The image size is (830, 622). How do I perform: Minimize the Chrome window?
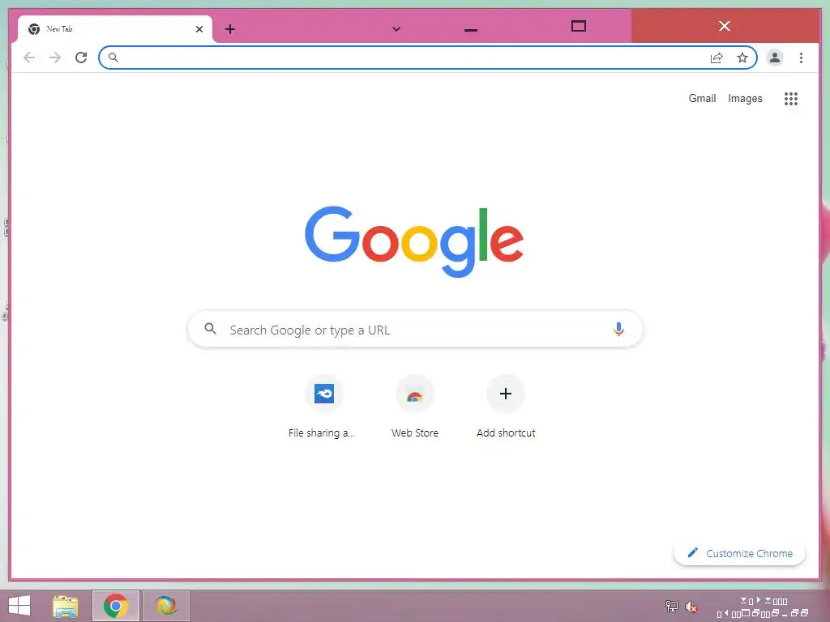click(471, 29)
